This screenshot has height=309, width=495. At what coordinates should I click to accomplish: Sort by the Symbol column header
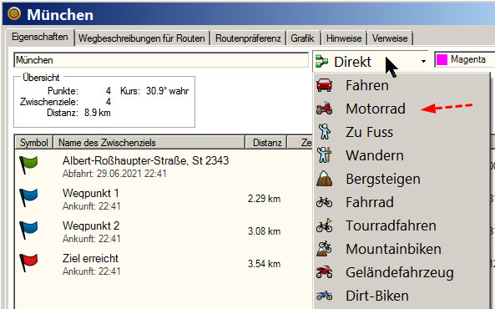[33, 143]
